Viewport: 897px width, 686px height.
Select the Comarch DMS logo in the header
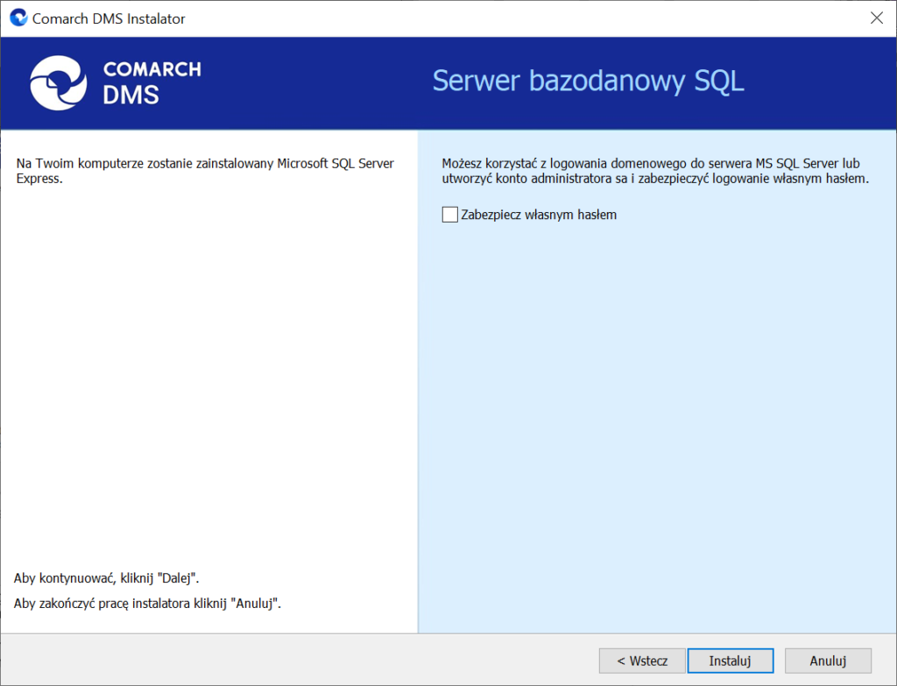(115, 83)
